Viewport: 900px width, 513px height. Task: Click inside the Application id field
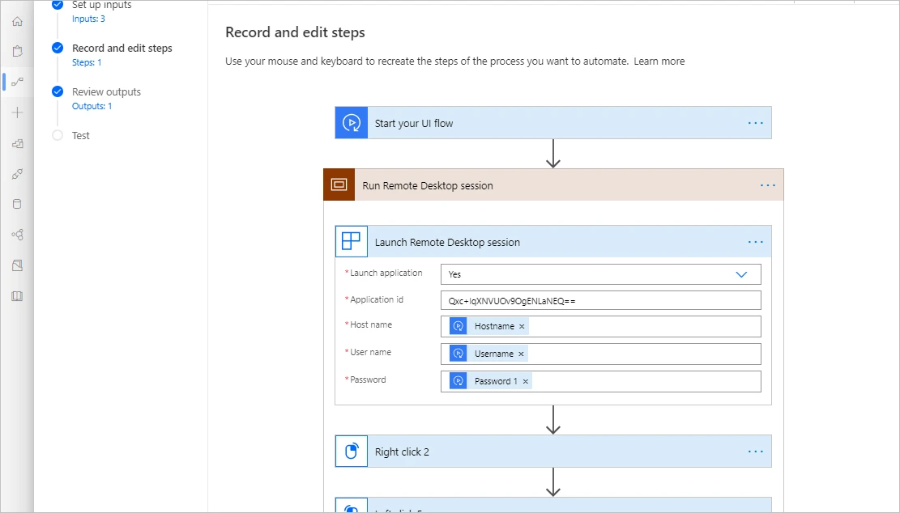(x=600, y=300)
